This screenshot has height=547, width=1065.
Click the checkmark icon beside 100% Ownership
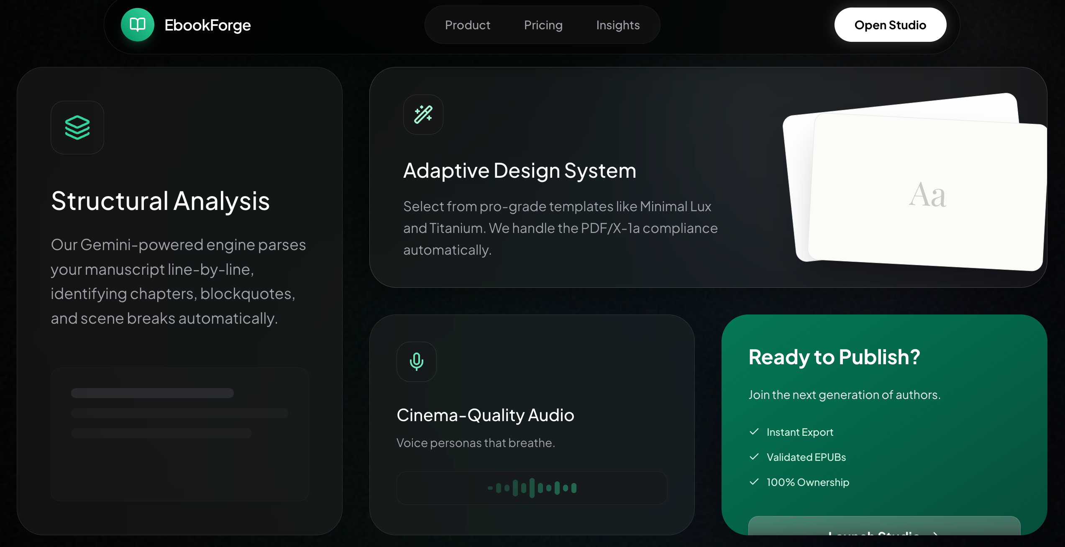(x=754, y=482)
